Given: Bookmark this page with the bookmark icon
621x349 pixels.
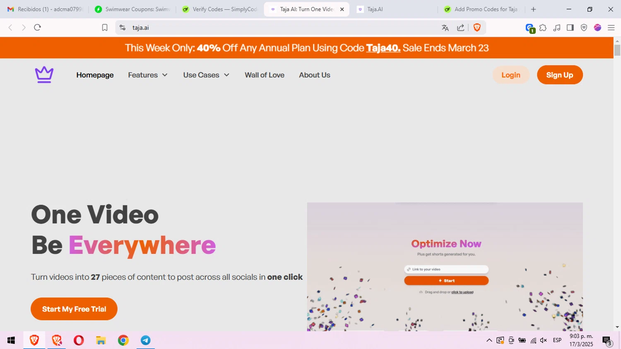Looking at the screenshot, I should tap(105, 28).
